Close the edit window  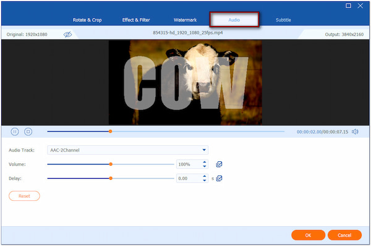click(x=360, y=6)
